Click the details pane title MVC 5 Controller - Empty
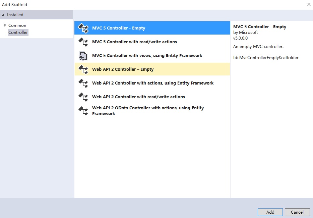This screenshot has width=313, height=218. [260, 27]
